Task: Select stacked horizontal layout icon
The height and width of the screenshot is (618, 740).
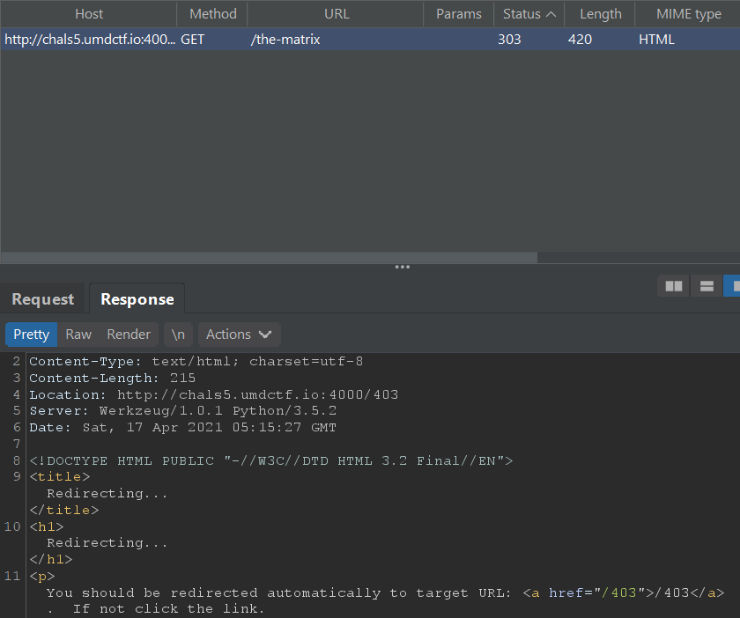Action: (707, 286)
